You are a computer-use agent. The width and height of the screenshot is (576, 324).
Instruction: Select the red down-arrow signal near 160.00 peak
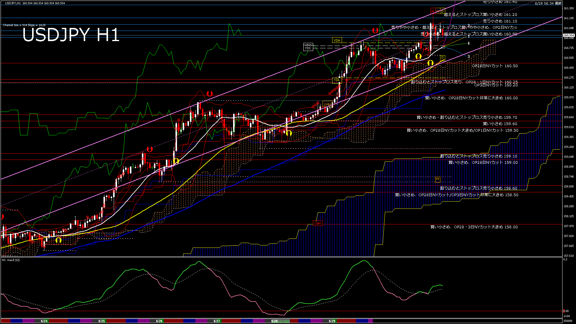coord(209,94)
